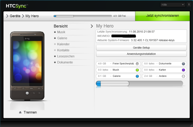Image resolution: width=193 pixels, height=127 pixels.
Task: Click purple swatch for Karten storage
Action: click(x=183, y=70)
